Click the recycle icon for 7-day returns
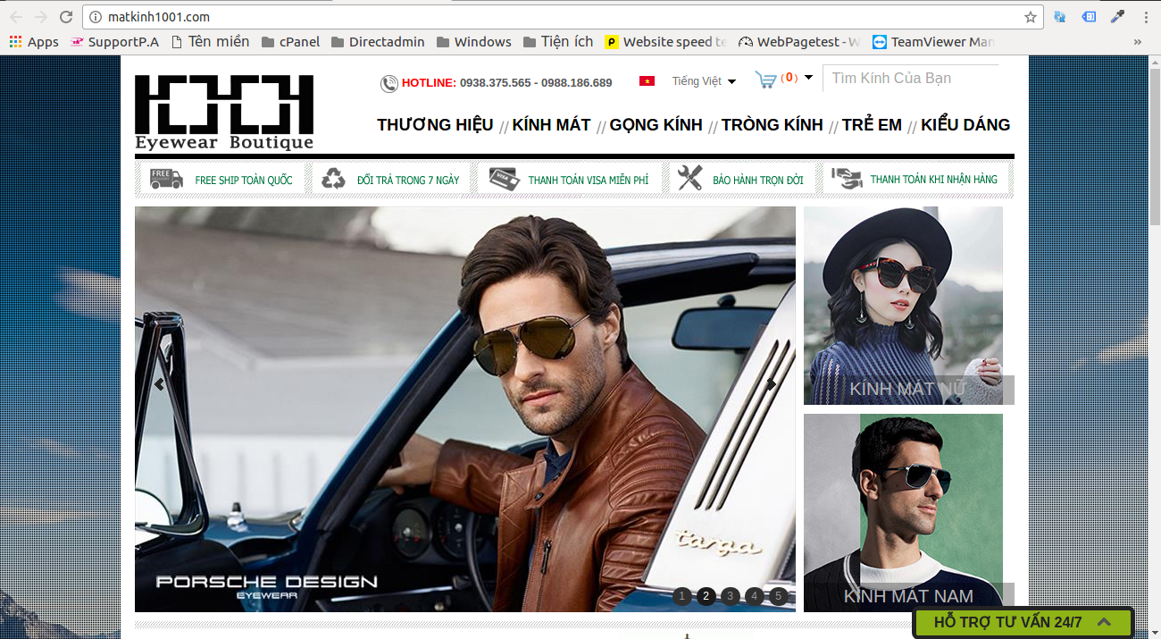Image resolution: width=1161 pixels, height=639 pixels. pos(333,179)
